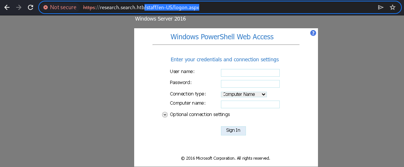
Task: Open the Not secure site warning
Action: [x=60, y=7]
